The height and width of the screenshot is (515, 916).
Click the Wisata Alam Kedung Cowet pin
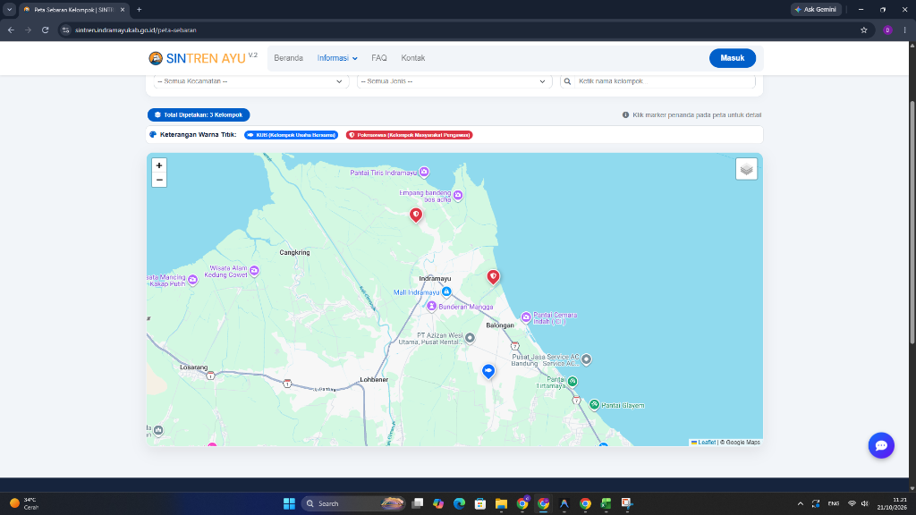(254, 270)
